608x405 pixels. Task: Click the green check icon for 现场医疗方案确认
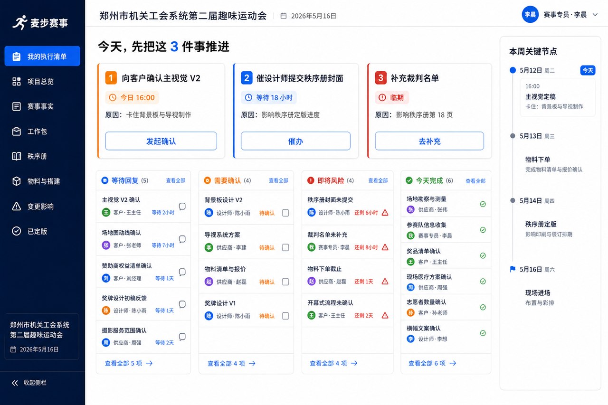[483, 282]
